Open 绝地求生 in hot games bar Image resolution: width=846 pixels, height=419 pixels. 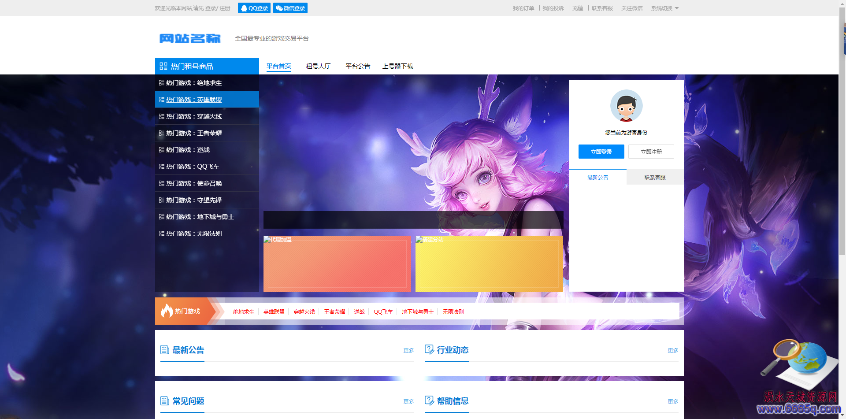[244, 312]
